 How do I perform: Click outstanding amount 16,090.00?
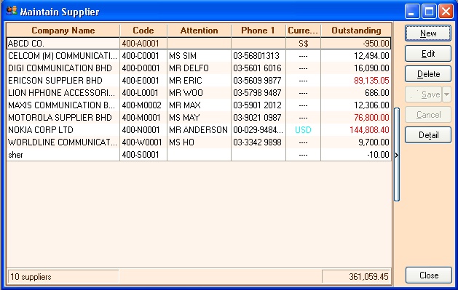click(356, 68)
